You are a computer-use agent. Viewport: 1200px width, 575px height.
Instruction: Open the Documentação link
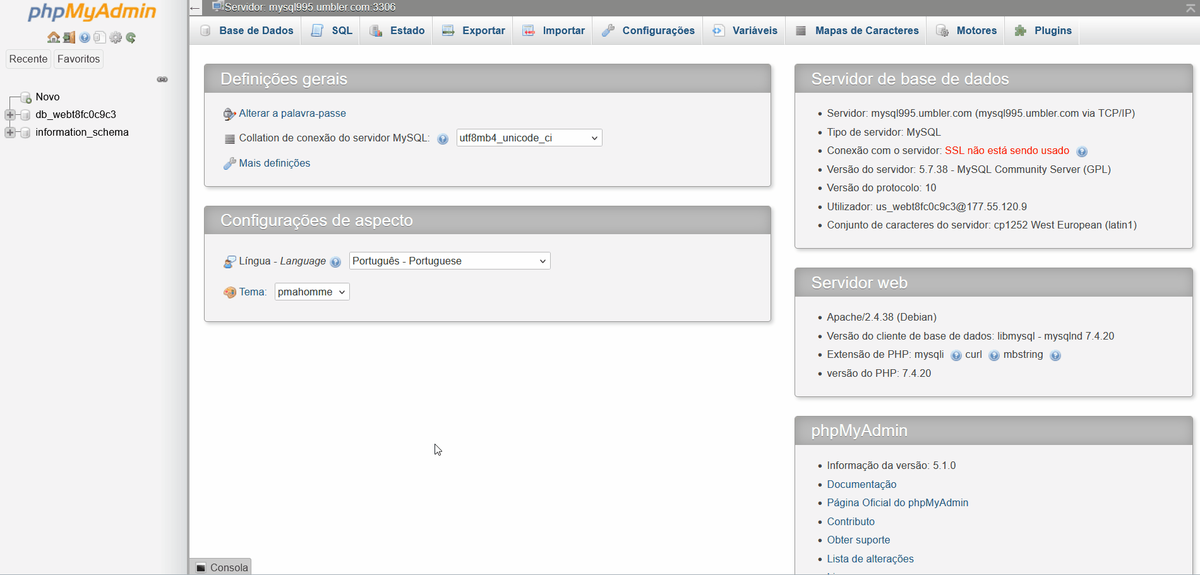pyautogui.click(x=861, y=485)
